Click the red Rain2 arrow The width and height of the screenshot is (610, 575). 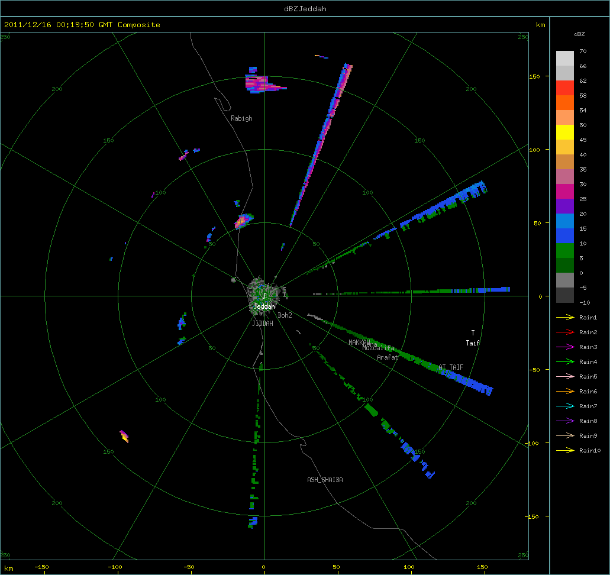pyautogui.click(x=565, y=332)
